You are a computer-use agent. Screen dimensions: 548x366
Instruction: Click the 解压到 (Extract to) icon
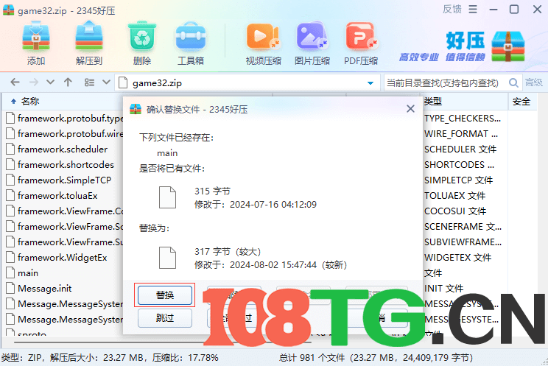tap(88, 43)
